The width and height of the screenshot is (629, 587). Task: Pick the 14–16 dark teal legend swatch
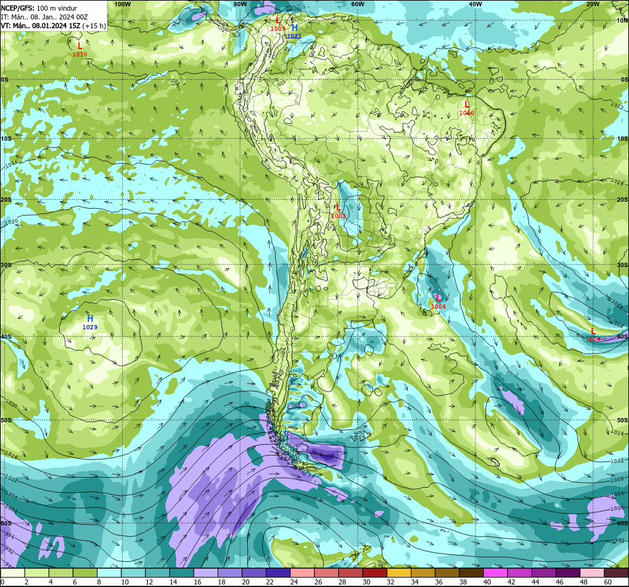[182, 573]
